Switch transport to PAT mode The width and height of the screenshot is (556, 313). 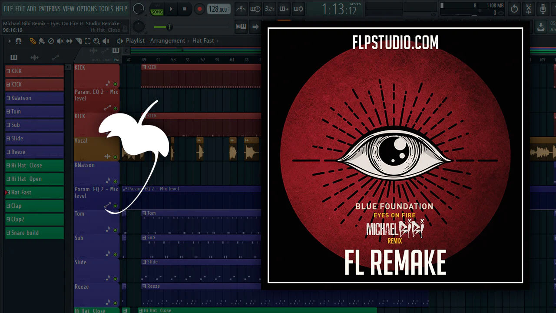(157, 6)
